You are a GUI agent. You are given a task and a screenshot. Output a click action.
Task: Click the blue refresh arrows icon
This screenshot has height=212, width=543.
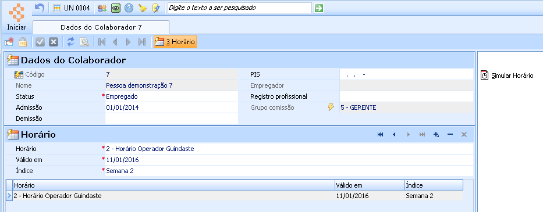click(x=71, y=42)
